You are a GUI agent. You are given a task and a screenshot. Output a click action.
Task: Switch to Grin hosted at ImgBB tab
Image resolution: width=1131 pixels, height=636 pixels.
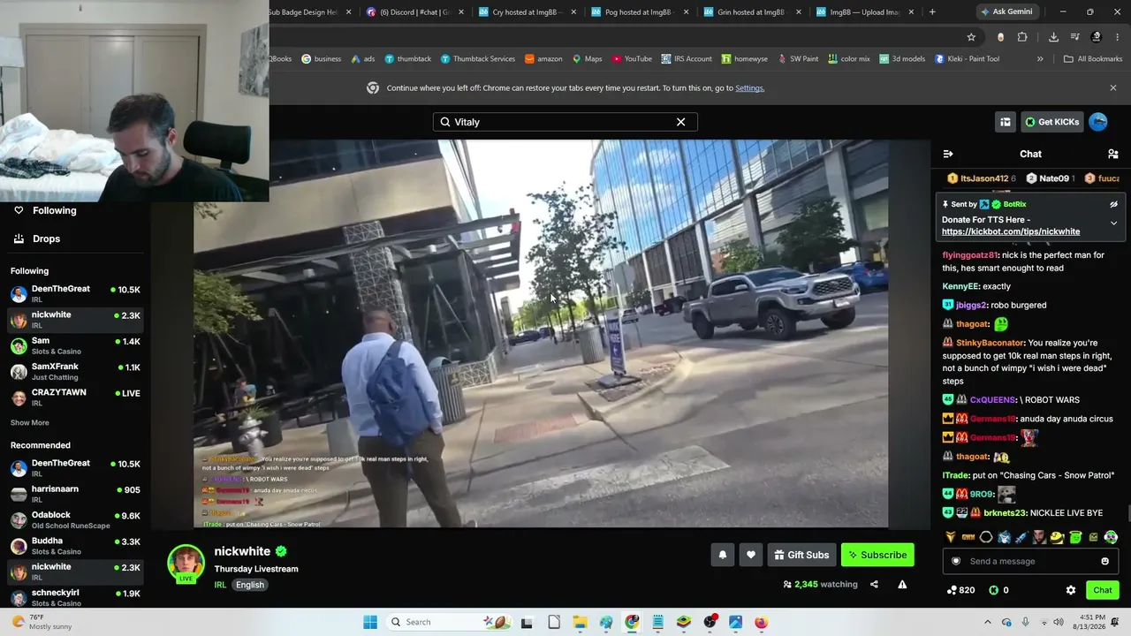point(752,12)
